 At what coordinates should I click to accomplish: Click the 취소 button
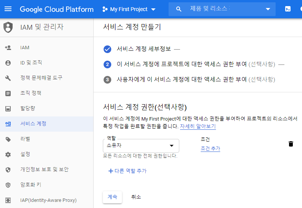[x=136, y=197]
